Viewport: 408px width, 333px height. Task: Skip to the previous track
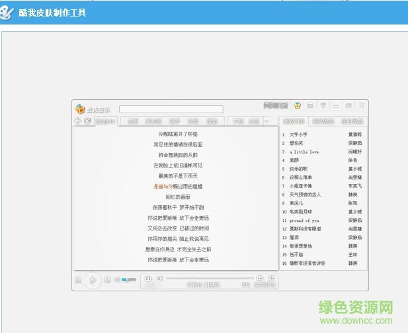78,281
